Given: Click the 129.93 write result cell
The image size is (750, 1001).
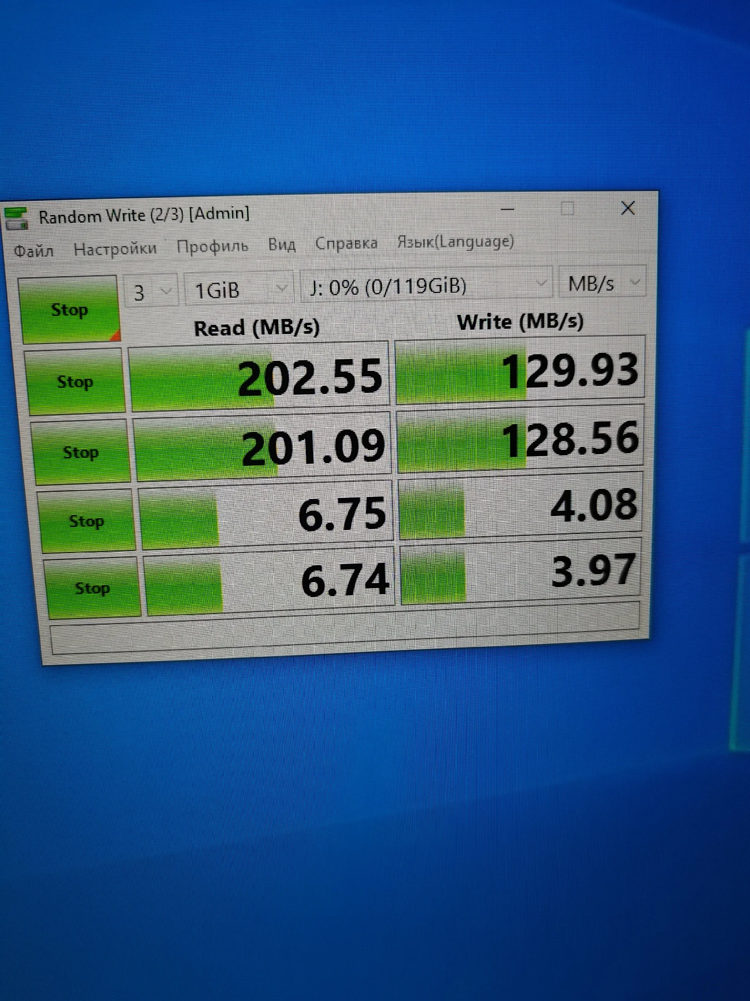Looking at the screenshot, I should [x=520, y=370].
